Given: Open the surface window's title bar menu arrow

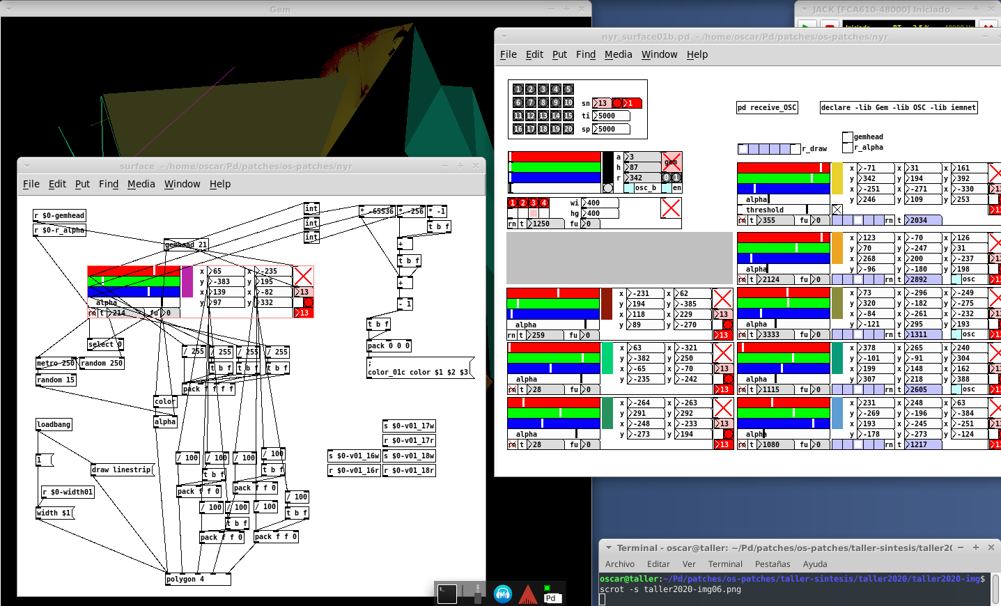Looking at the screenshot, I should point(27,166).
